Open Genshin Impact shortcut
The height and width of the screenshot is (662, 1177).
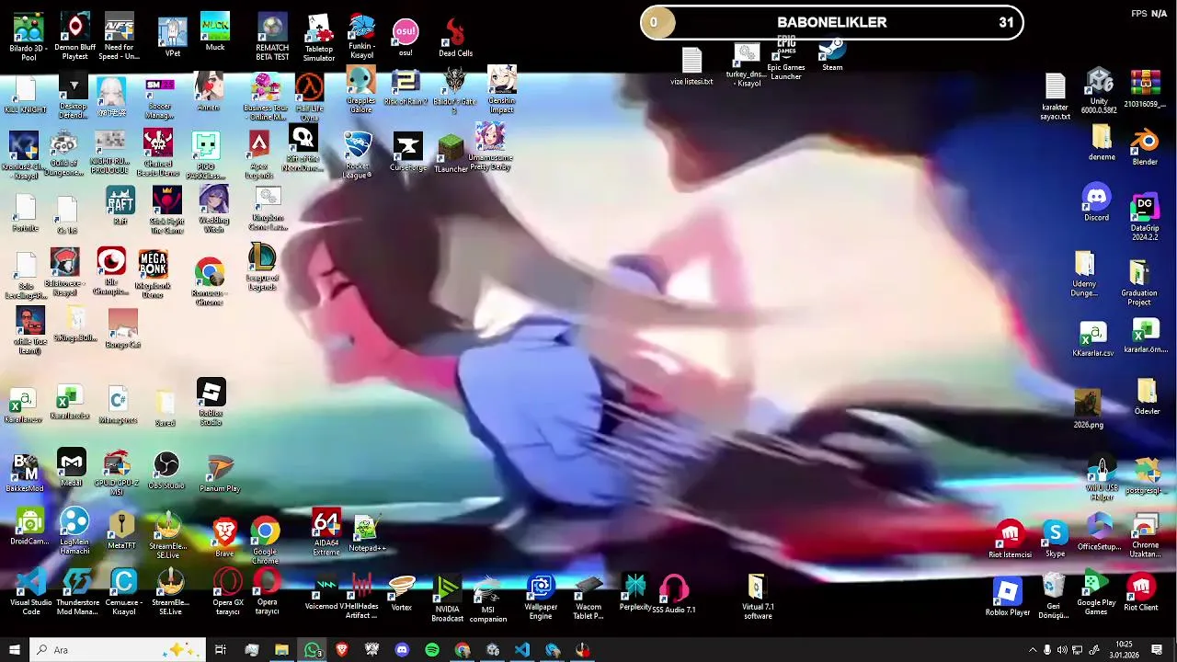click(502, 90)
